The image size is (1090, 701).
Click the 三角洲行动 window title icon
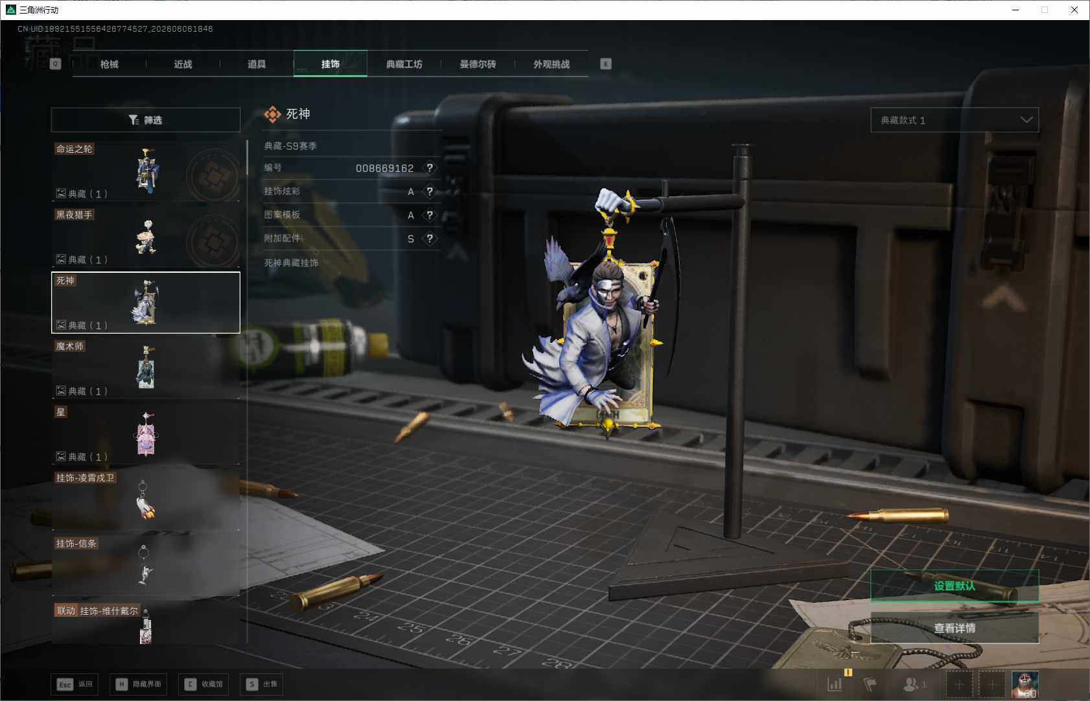[x=10, y=10]
